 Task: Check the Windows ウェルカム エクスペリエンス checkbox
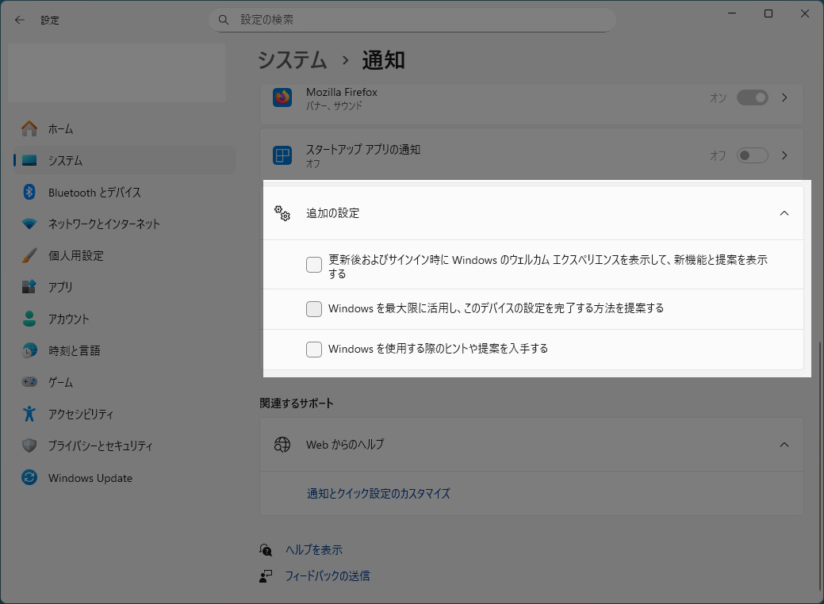click(314, 266)
